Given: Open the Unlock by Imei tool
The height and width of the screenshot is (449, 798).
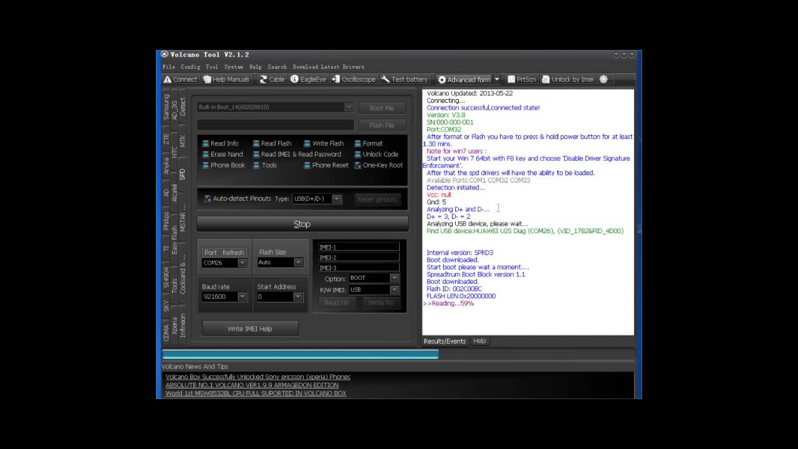Looking at the screenshot, I should pos(567,79).
